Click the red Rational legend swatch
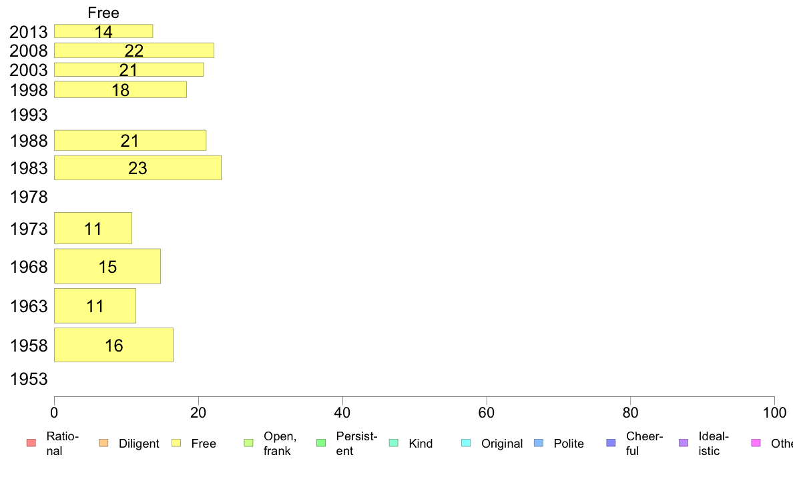The width and height of the screenshot is (793, 491). pyautogui.click(x=31, y=443)
